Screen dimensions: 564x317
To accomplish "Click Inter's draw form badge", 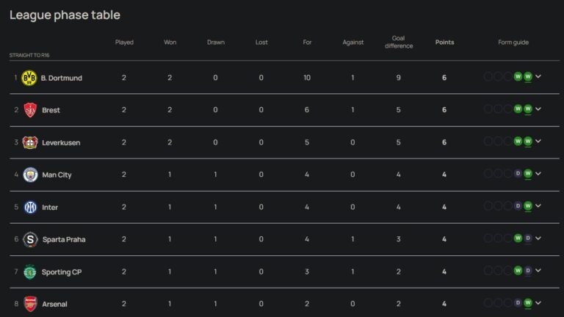I will click(518, 206).
